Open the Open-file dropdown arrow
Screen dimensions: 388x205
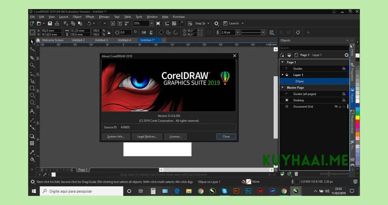pos(44,23)
